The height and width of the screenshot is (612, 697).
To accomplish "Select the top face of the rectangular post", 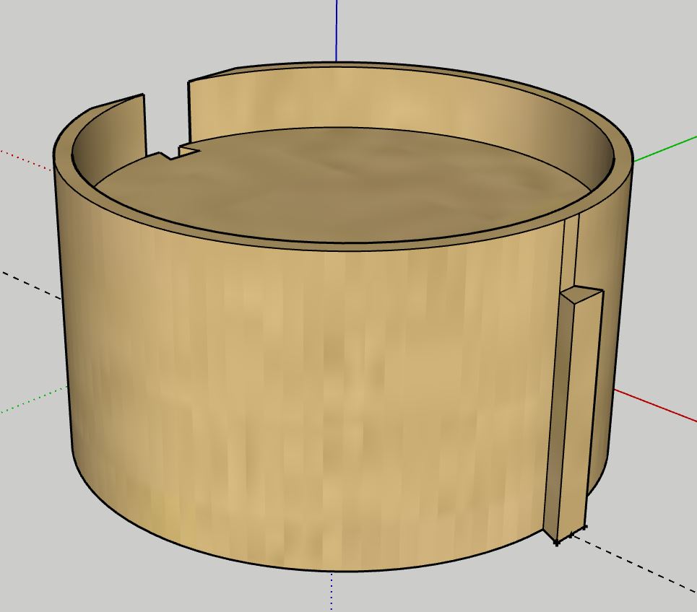I will 582,295.
